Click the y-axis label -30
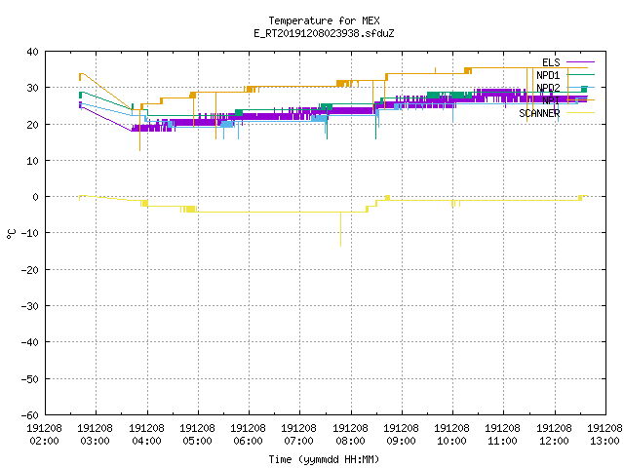The width and height of the screenshot is (624, 468). click(x=30, y=306)
